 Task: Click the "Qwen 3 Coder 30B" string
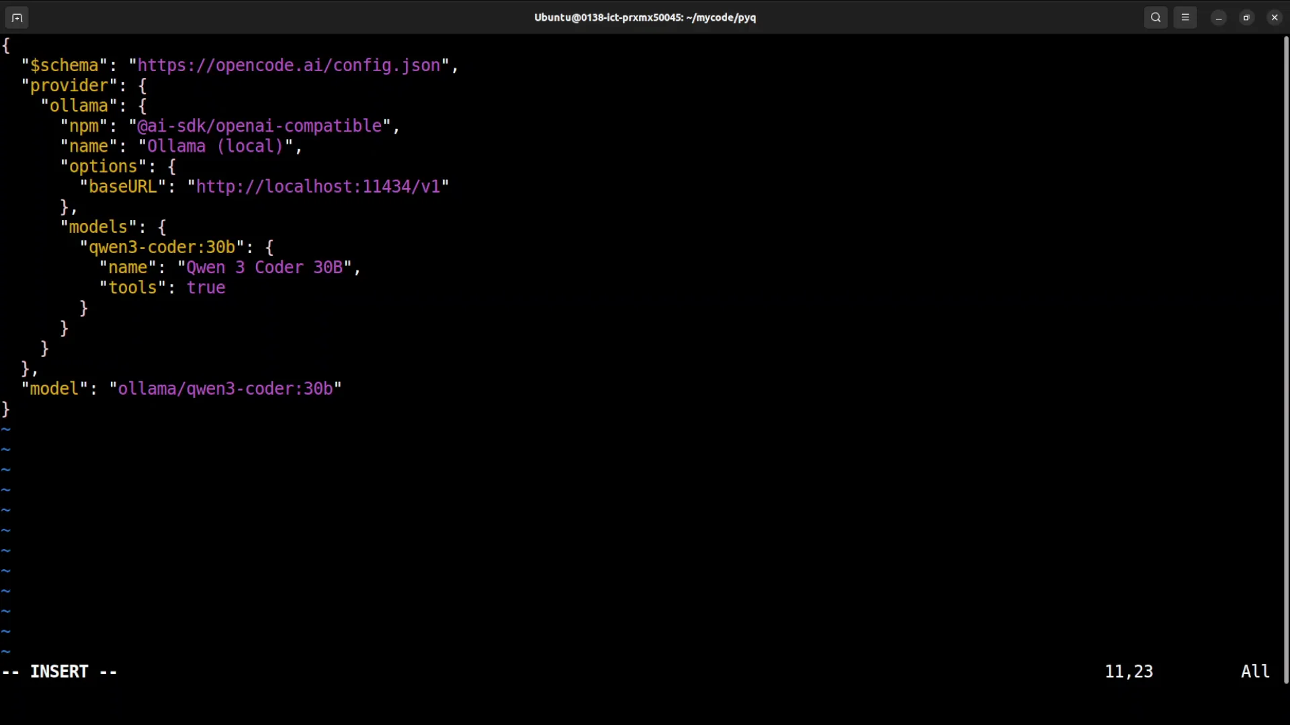pos(264,267)
